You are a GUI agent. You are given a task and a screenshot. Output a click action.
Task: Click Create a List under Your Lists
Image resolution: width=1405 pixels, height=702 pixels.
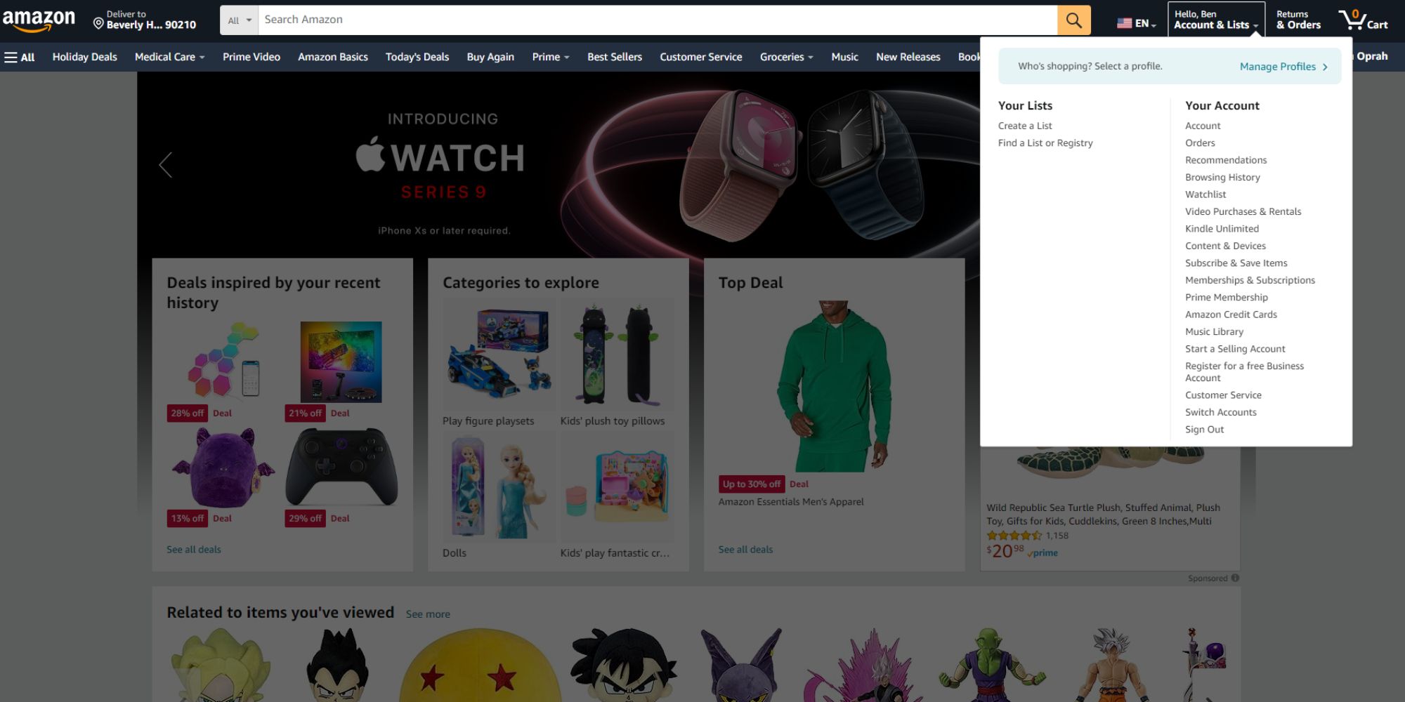1024,125
